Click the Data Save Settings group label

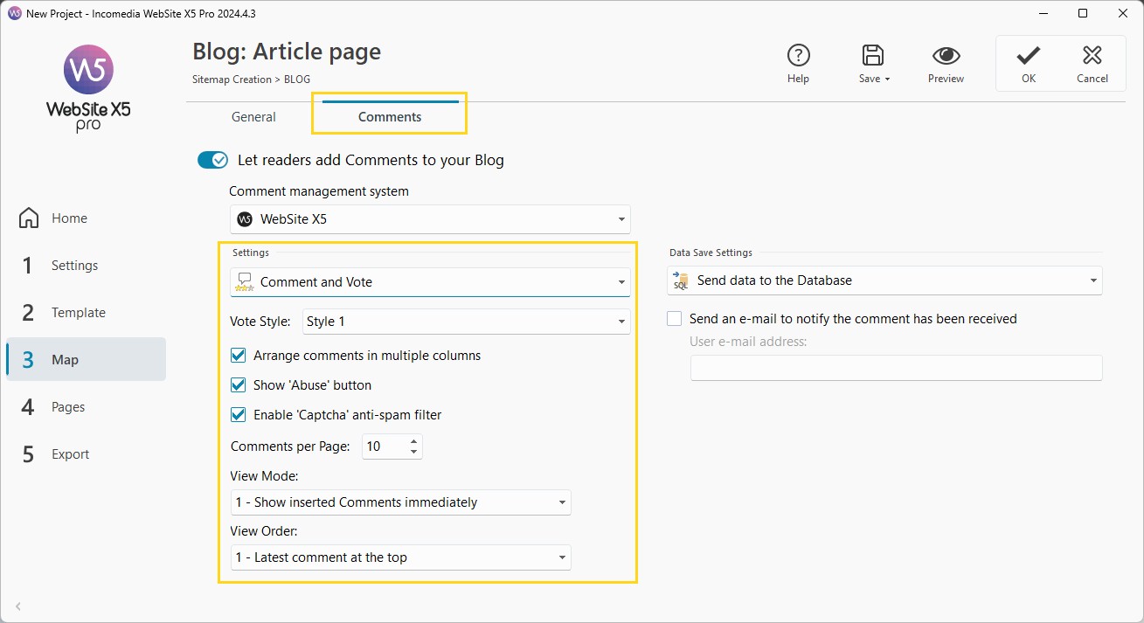(x=711, y=253)
